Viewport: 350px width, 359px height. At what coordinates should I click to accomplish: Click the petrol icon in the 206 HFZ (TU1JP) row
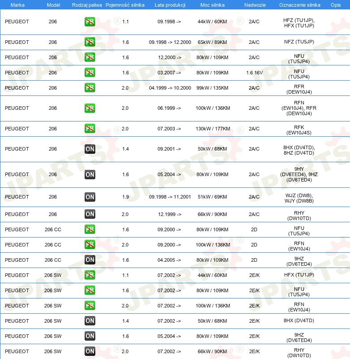(x=90, y=22)
